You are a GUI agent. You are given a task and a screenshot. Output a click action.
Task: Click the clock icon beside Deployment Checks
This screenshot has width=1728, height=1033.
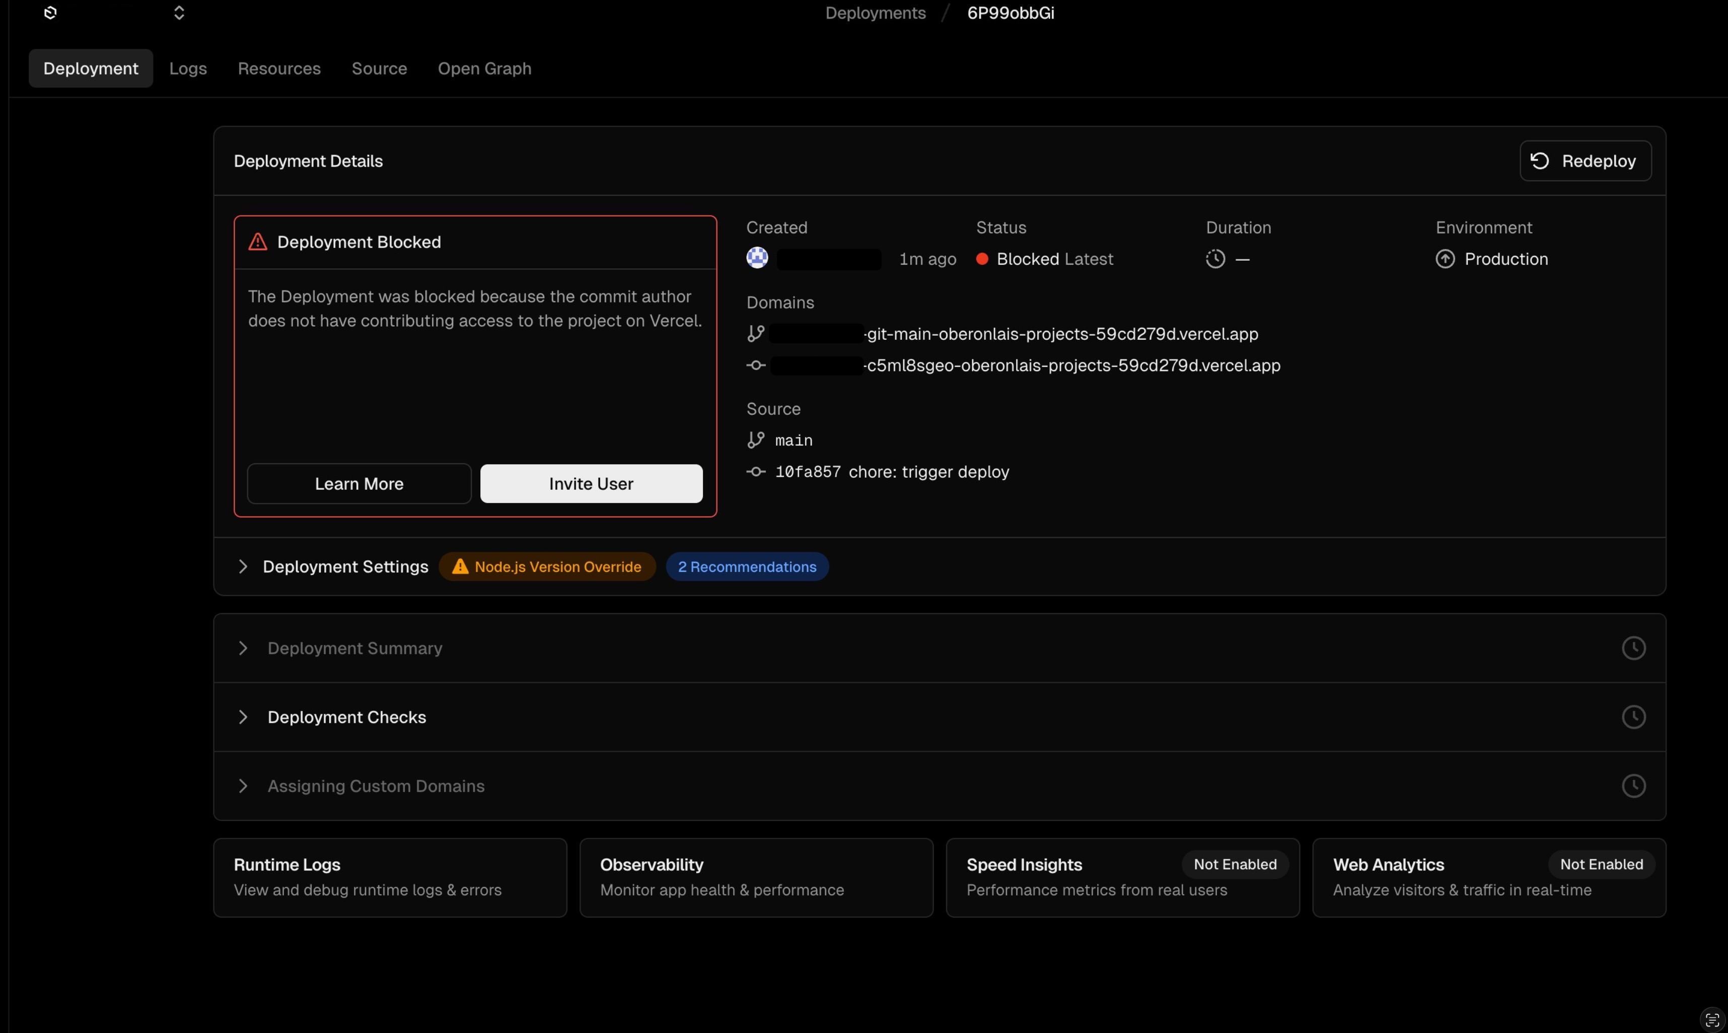pos(1633,717)
